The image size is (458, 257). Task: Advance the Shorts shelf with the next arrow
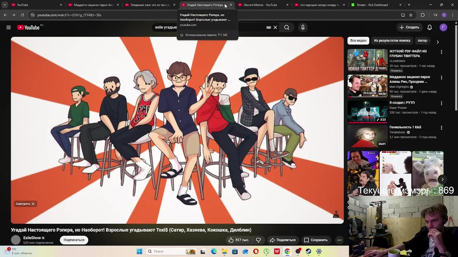443,180
